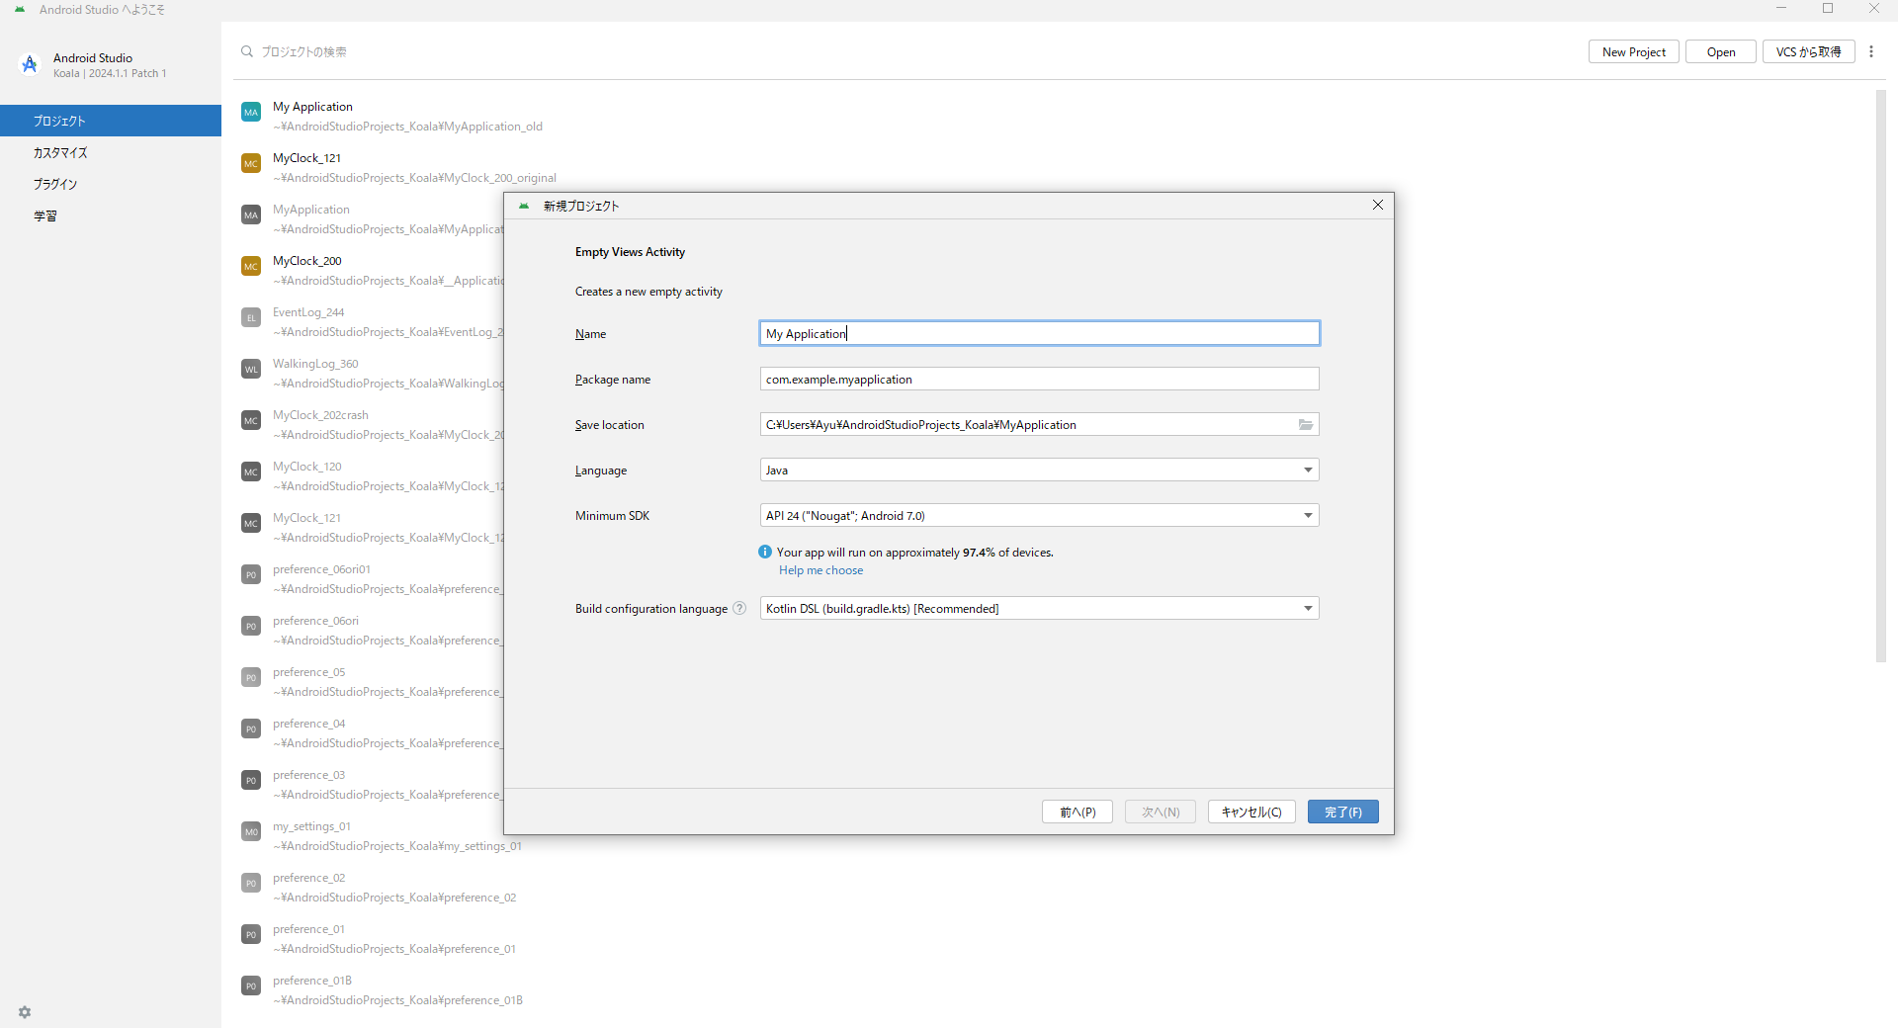Select カスタマイズ in the left sidebar
The height and width of the screenshot is (1028, 1898).
click(x=60, y=153)
